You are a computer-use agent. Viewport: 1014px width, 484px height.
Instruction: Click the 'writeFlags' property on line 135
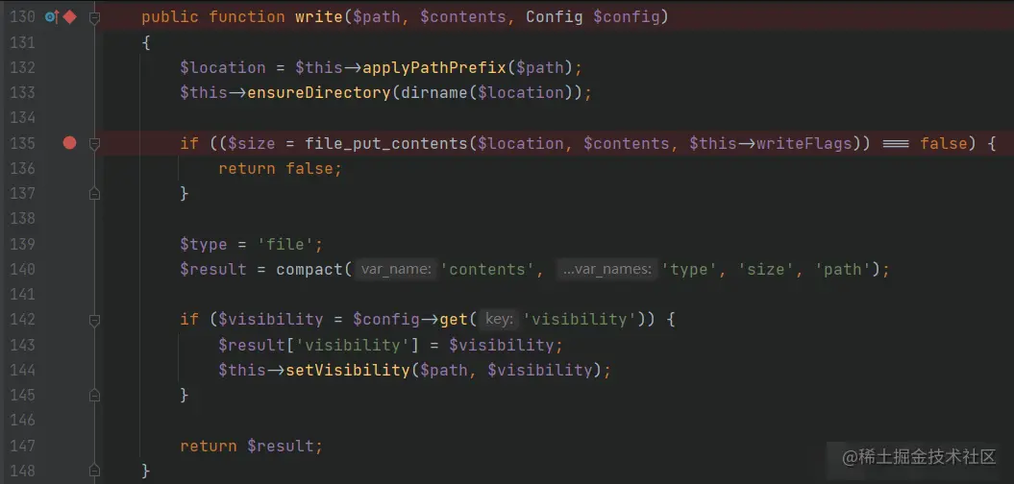pyautogui.click(x=804, y=143)
